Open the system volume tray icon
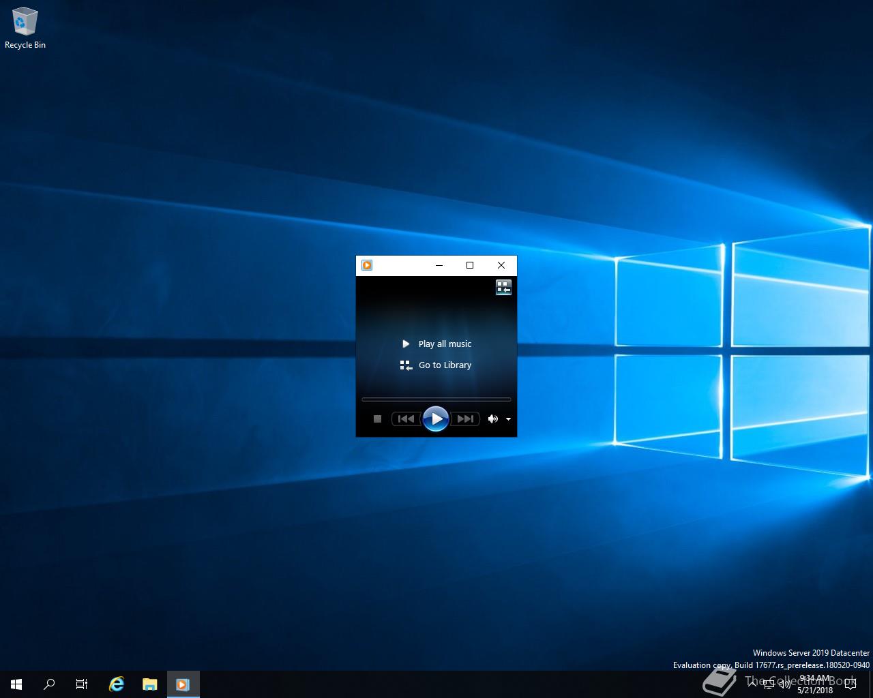 785,684
